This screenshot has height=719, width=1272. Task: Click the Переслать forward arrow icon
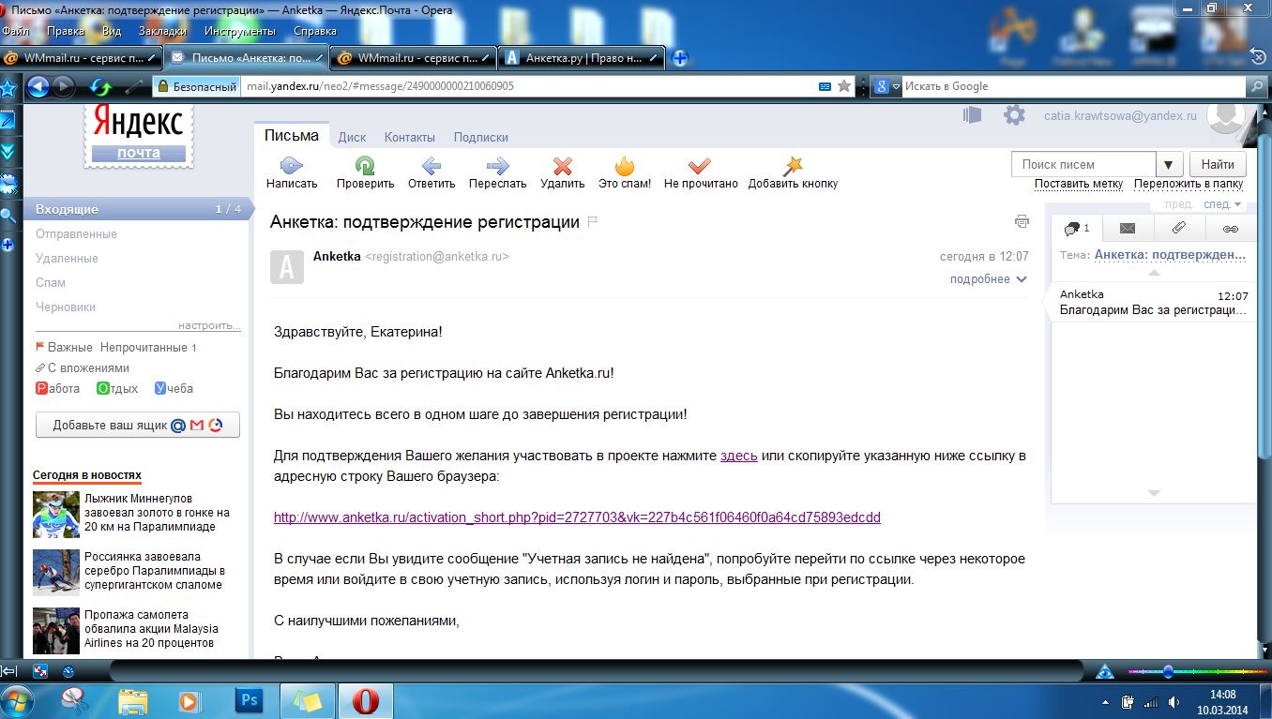pyautogui.click(x=498, y=166)
